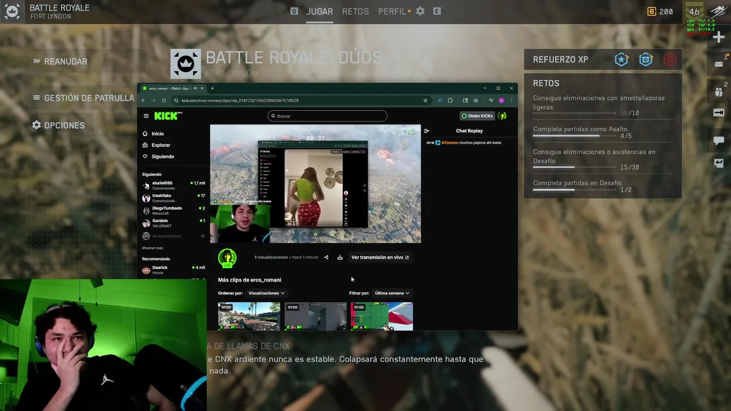
Task: Click the Completa partidas como Asalto progress bar
Action: point(575,136)
